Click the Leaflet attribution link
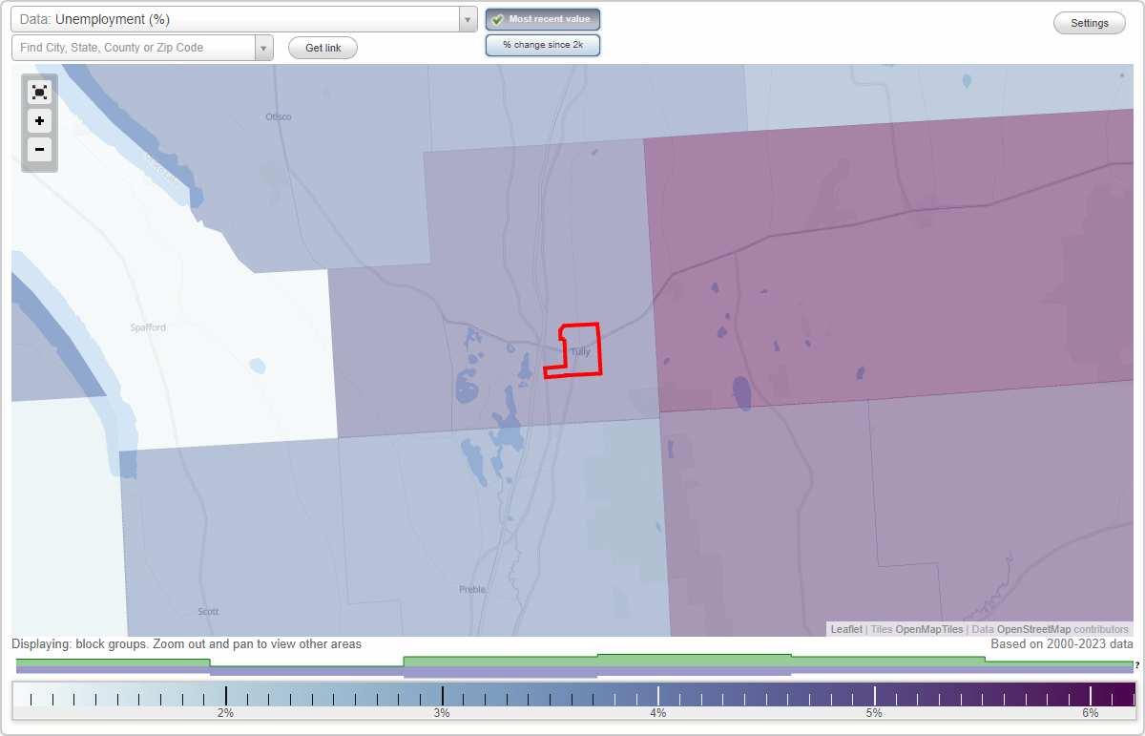The height and width of the screenshot is (736, 1145). point(845,629)
